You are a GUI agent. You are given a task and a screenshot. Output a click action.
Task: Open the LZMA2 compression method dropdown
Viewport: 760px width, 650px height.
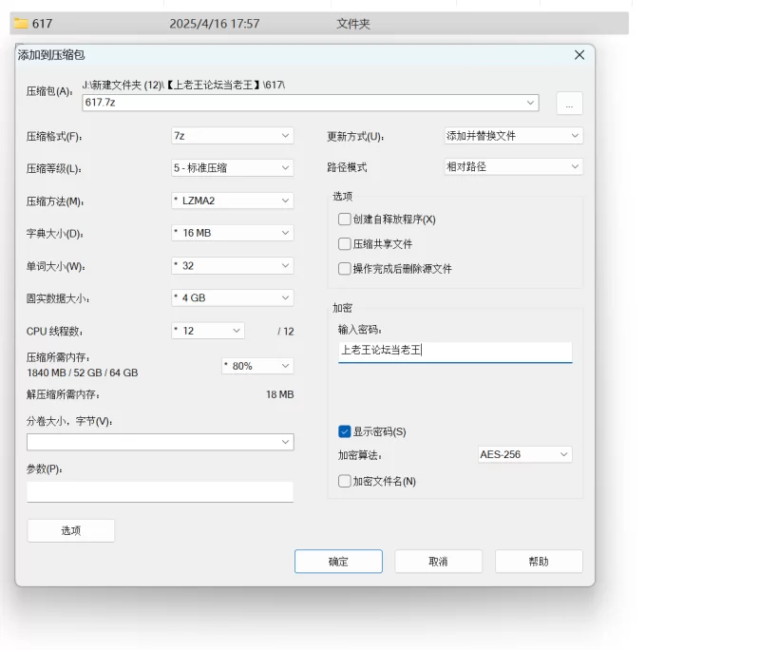pyautogui.click(x=232, y=201)
